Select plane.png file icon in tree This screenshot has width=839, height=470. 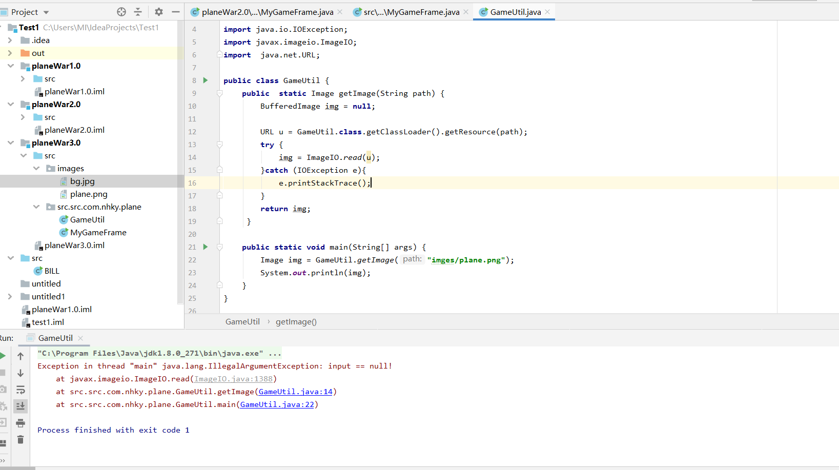coord(64,194)
